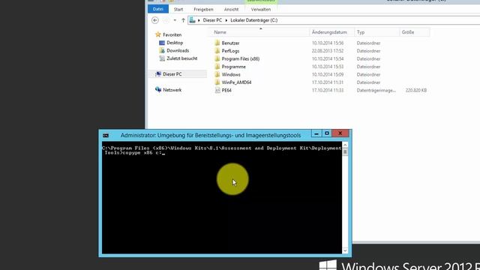
Task: Click the PerfLogs folder name
Action: point(230,51)
